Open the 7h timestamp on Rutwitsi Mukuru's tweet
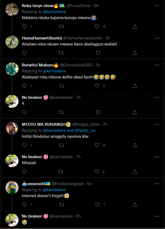 pos(98,65)
